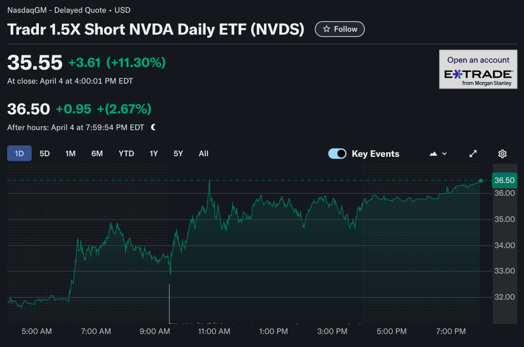
Task: Open the chart type dropdown
Action: pyautogui.click(x=438, y=154)
